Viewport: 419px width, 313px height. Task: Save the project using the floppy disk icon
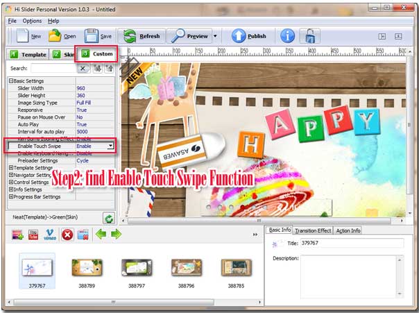tap(98, 36)
